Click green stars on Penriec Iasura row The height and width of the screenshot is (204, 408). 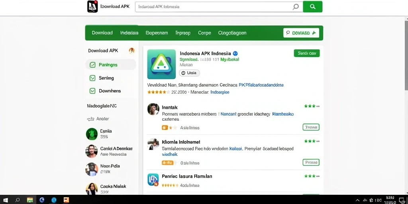pos(312,176)
